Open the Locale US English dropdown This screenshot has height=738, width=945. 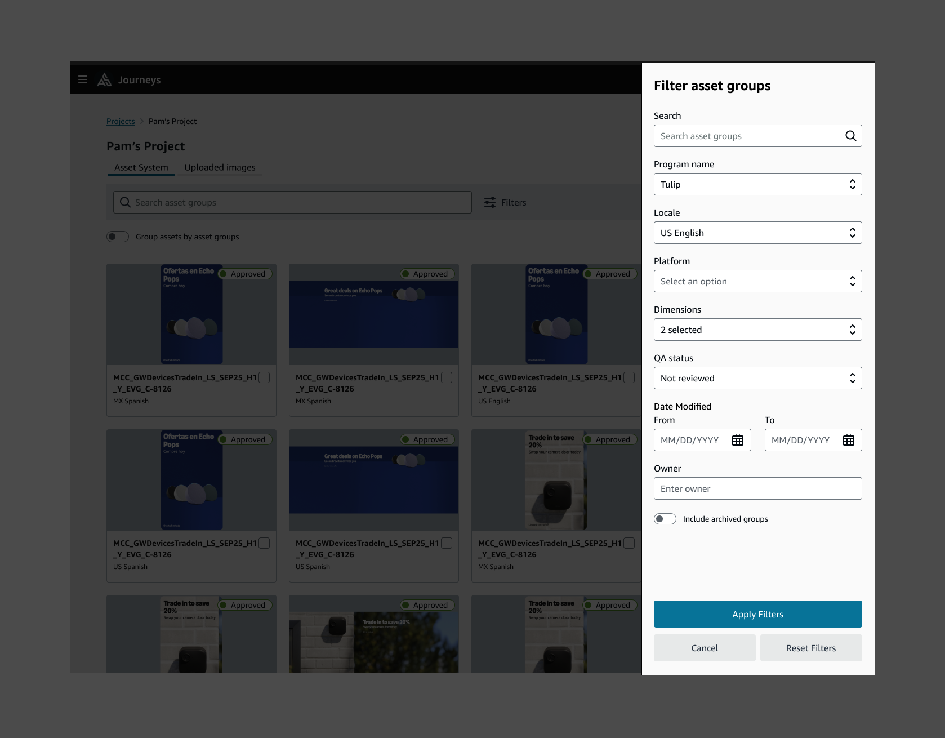[x=757, y=233]
